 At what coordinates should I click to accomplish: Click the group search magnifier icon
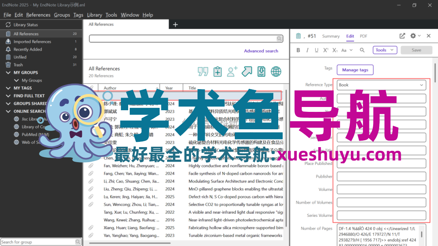pos(78,242)
